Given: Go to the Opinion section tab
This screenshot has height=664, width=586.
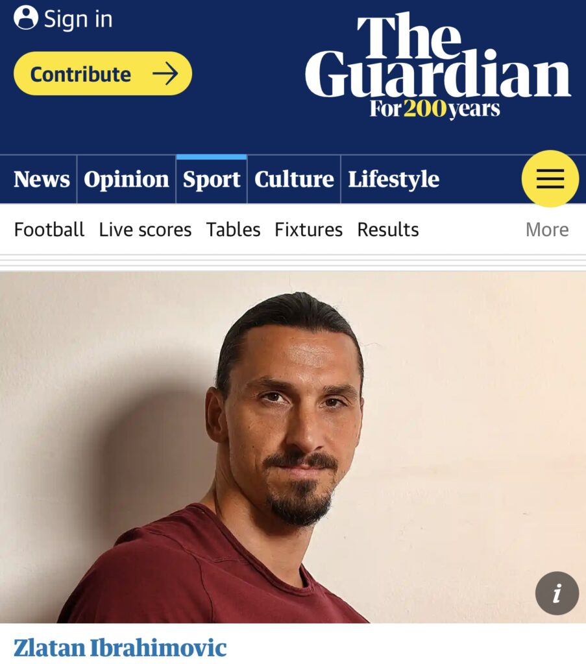Looking at the screenshot, I should 127,180.
